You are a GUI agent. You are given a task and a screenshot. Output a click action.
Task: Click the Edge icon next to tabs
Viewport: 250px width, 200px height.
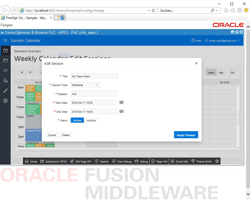tap(63, 18)
